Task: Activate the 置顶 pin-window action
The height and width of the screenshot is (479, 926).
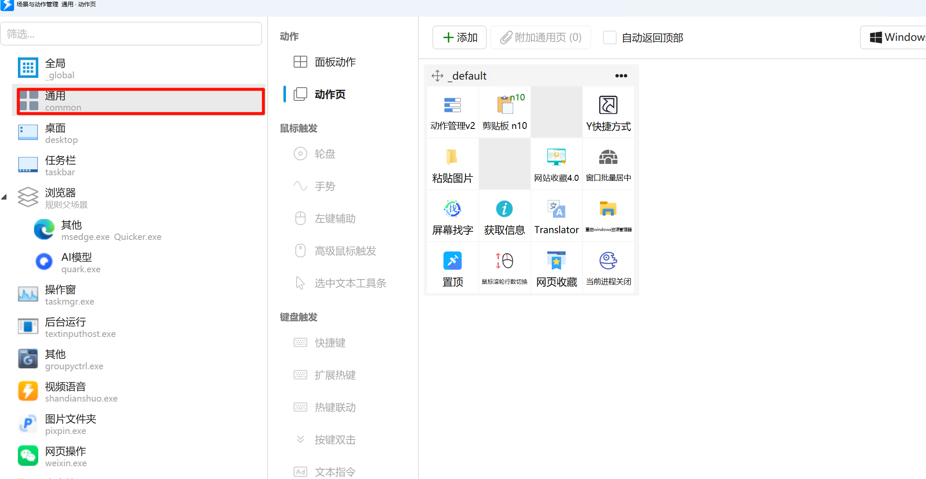Action: 452,268
